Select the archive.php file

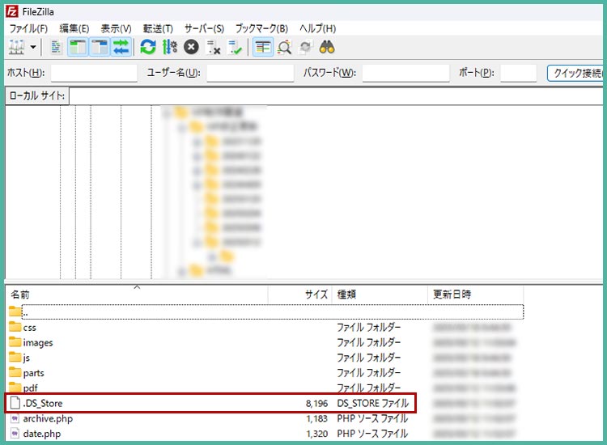pos(265,418)
